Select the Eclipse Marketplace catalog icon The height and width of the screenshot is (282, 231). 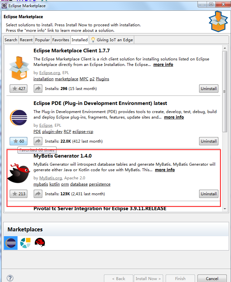coord(11,243)
